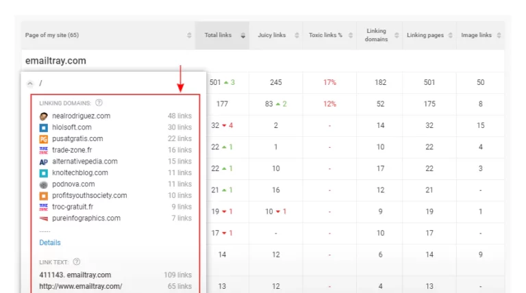This screenshot has width=526, height=293.
Task: Sort by Toxic links % arrow icon
Action: [x=351, y=35]
